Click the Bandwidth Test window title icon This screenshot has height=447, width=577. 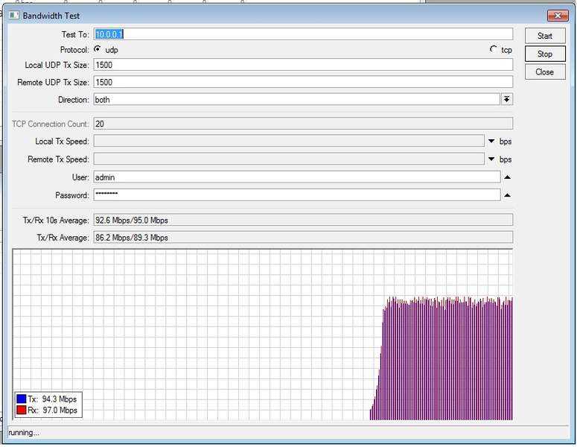point(14,16)
